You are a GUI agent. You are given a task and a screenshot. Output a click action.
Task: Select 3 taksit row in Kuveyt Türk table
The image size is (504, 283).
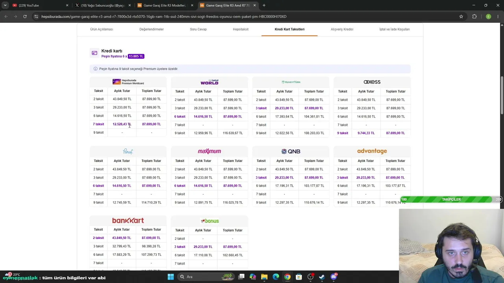291,108
